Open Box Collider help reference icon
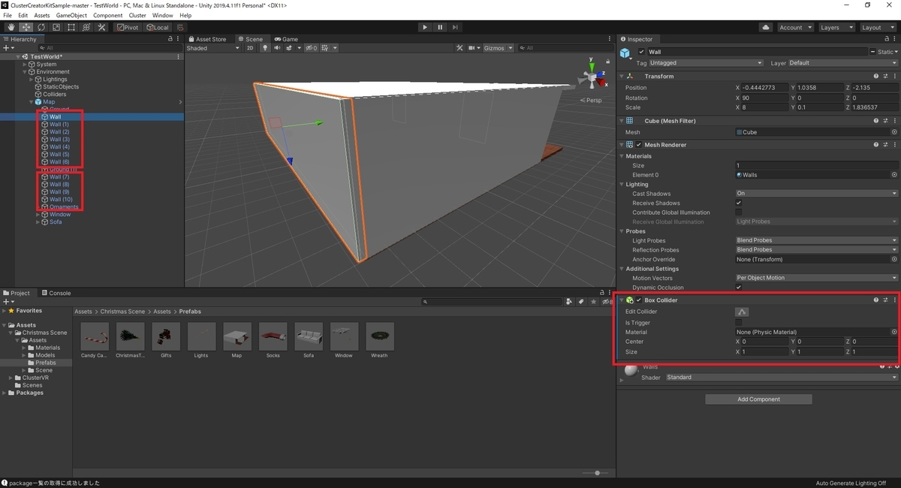The image size is (901, 488). click(x=875, y=300)
